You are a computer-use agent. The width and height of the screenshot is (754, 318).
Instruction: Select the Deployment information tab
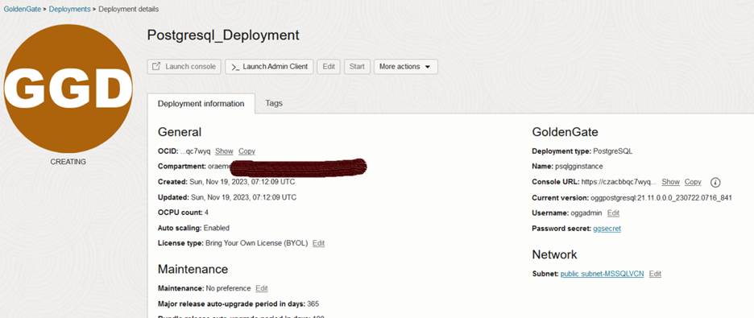point(201,104)
